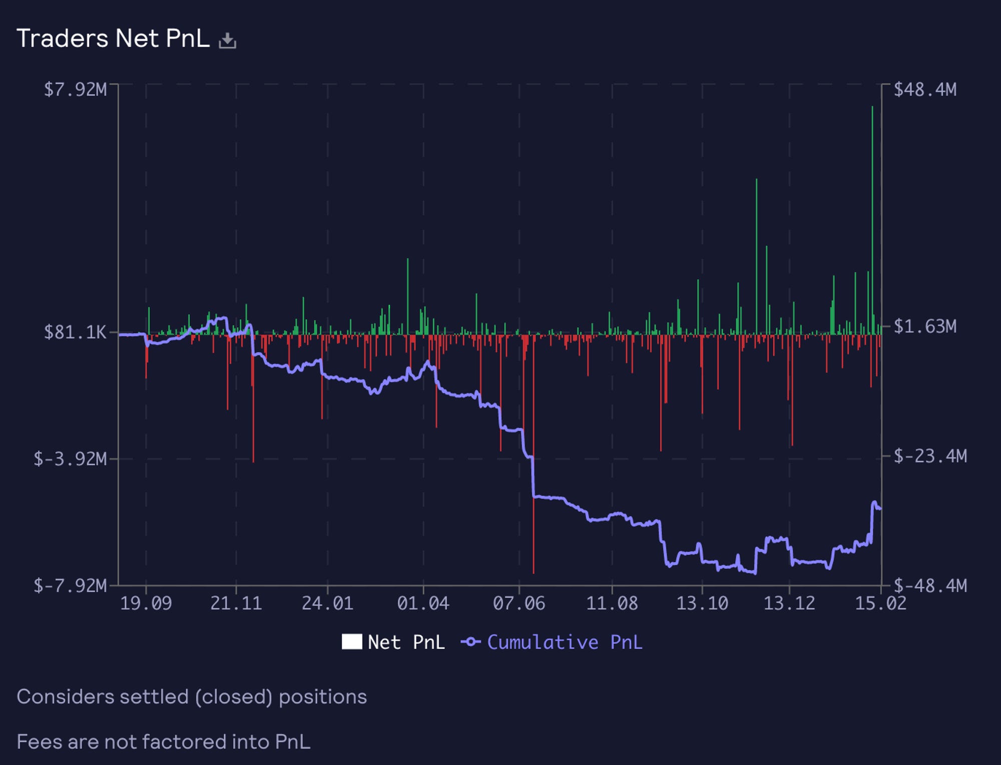The image size is (1001, 765).
Task: Click the tallest green profit bar near 15.02
Action: 872,220
